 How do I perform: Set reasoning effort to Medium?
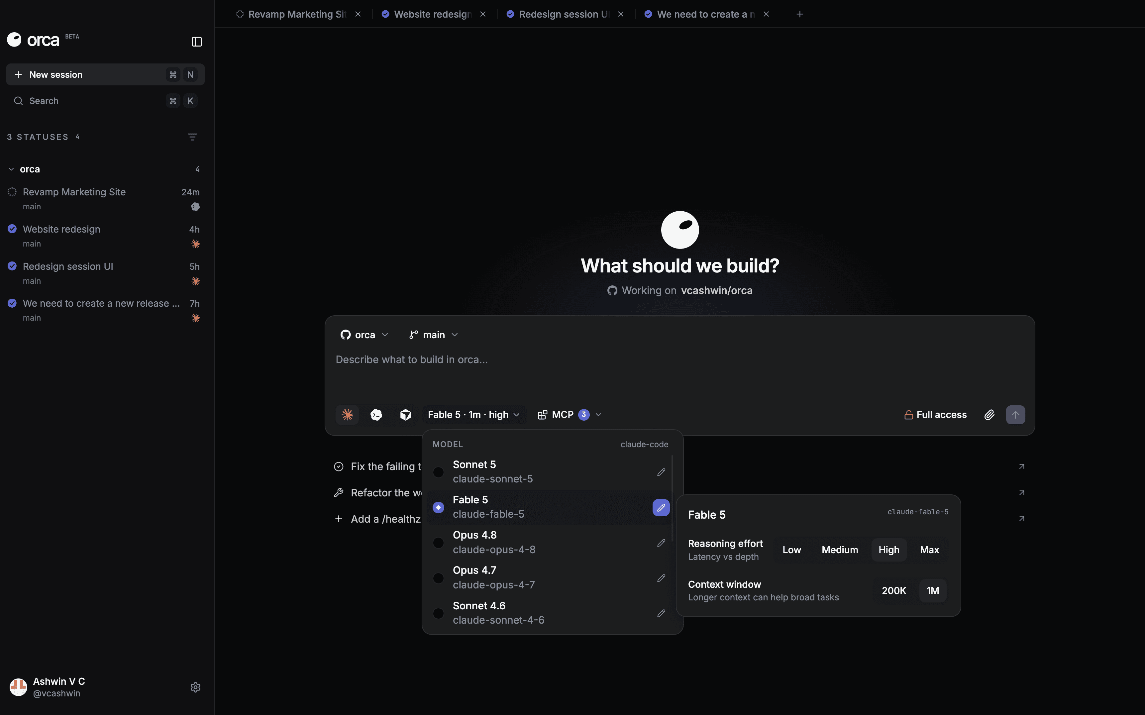coord(839,550)
